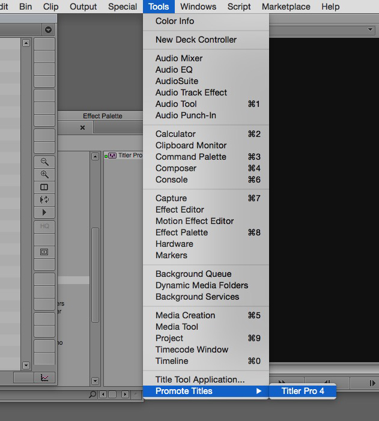Choose Effect Palette in the Tools menu
The image size is (379, 421).
[206, 232]
